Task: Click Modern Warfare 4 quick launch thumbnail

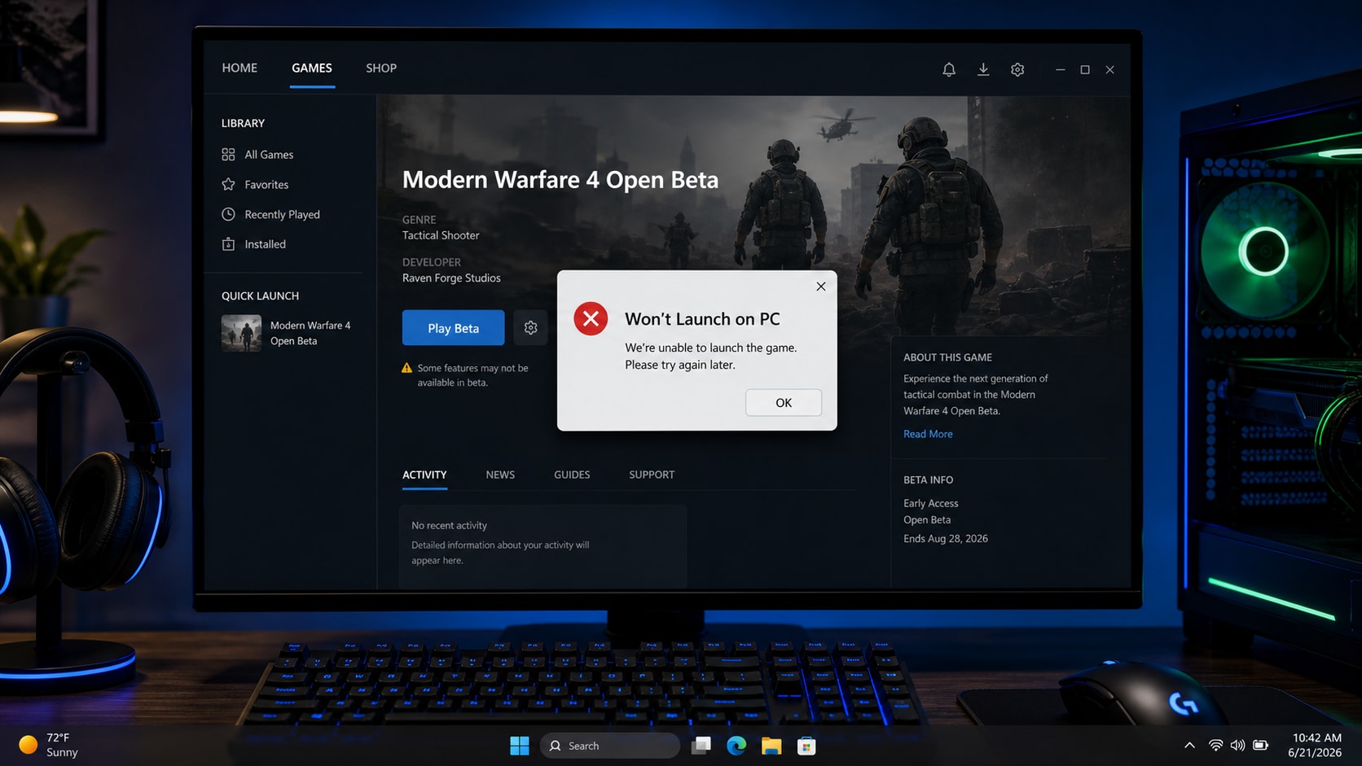Action: click(241, 333)
